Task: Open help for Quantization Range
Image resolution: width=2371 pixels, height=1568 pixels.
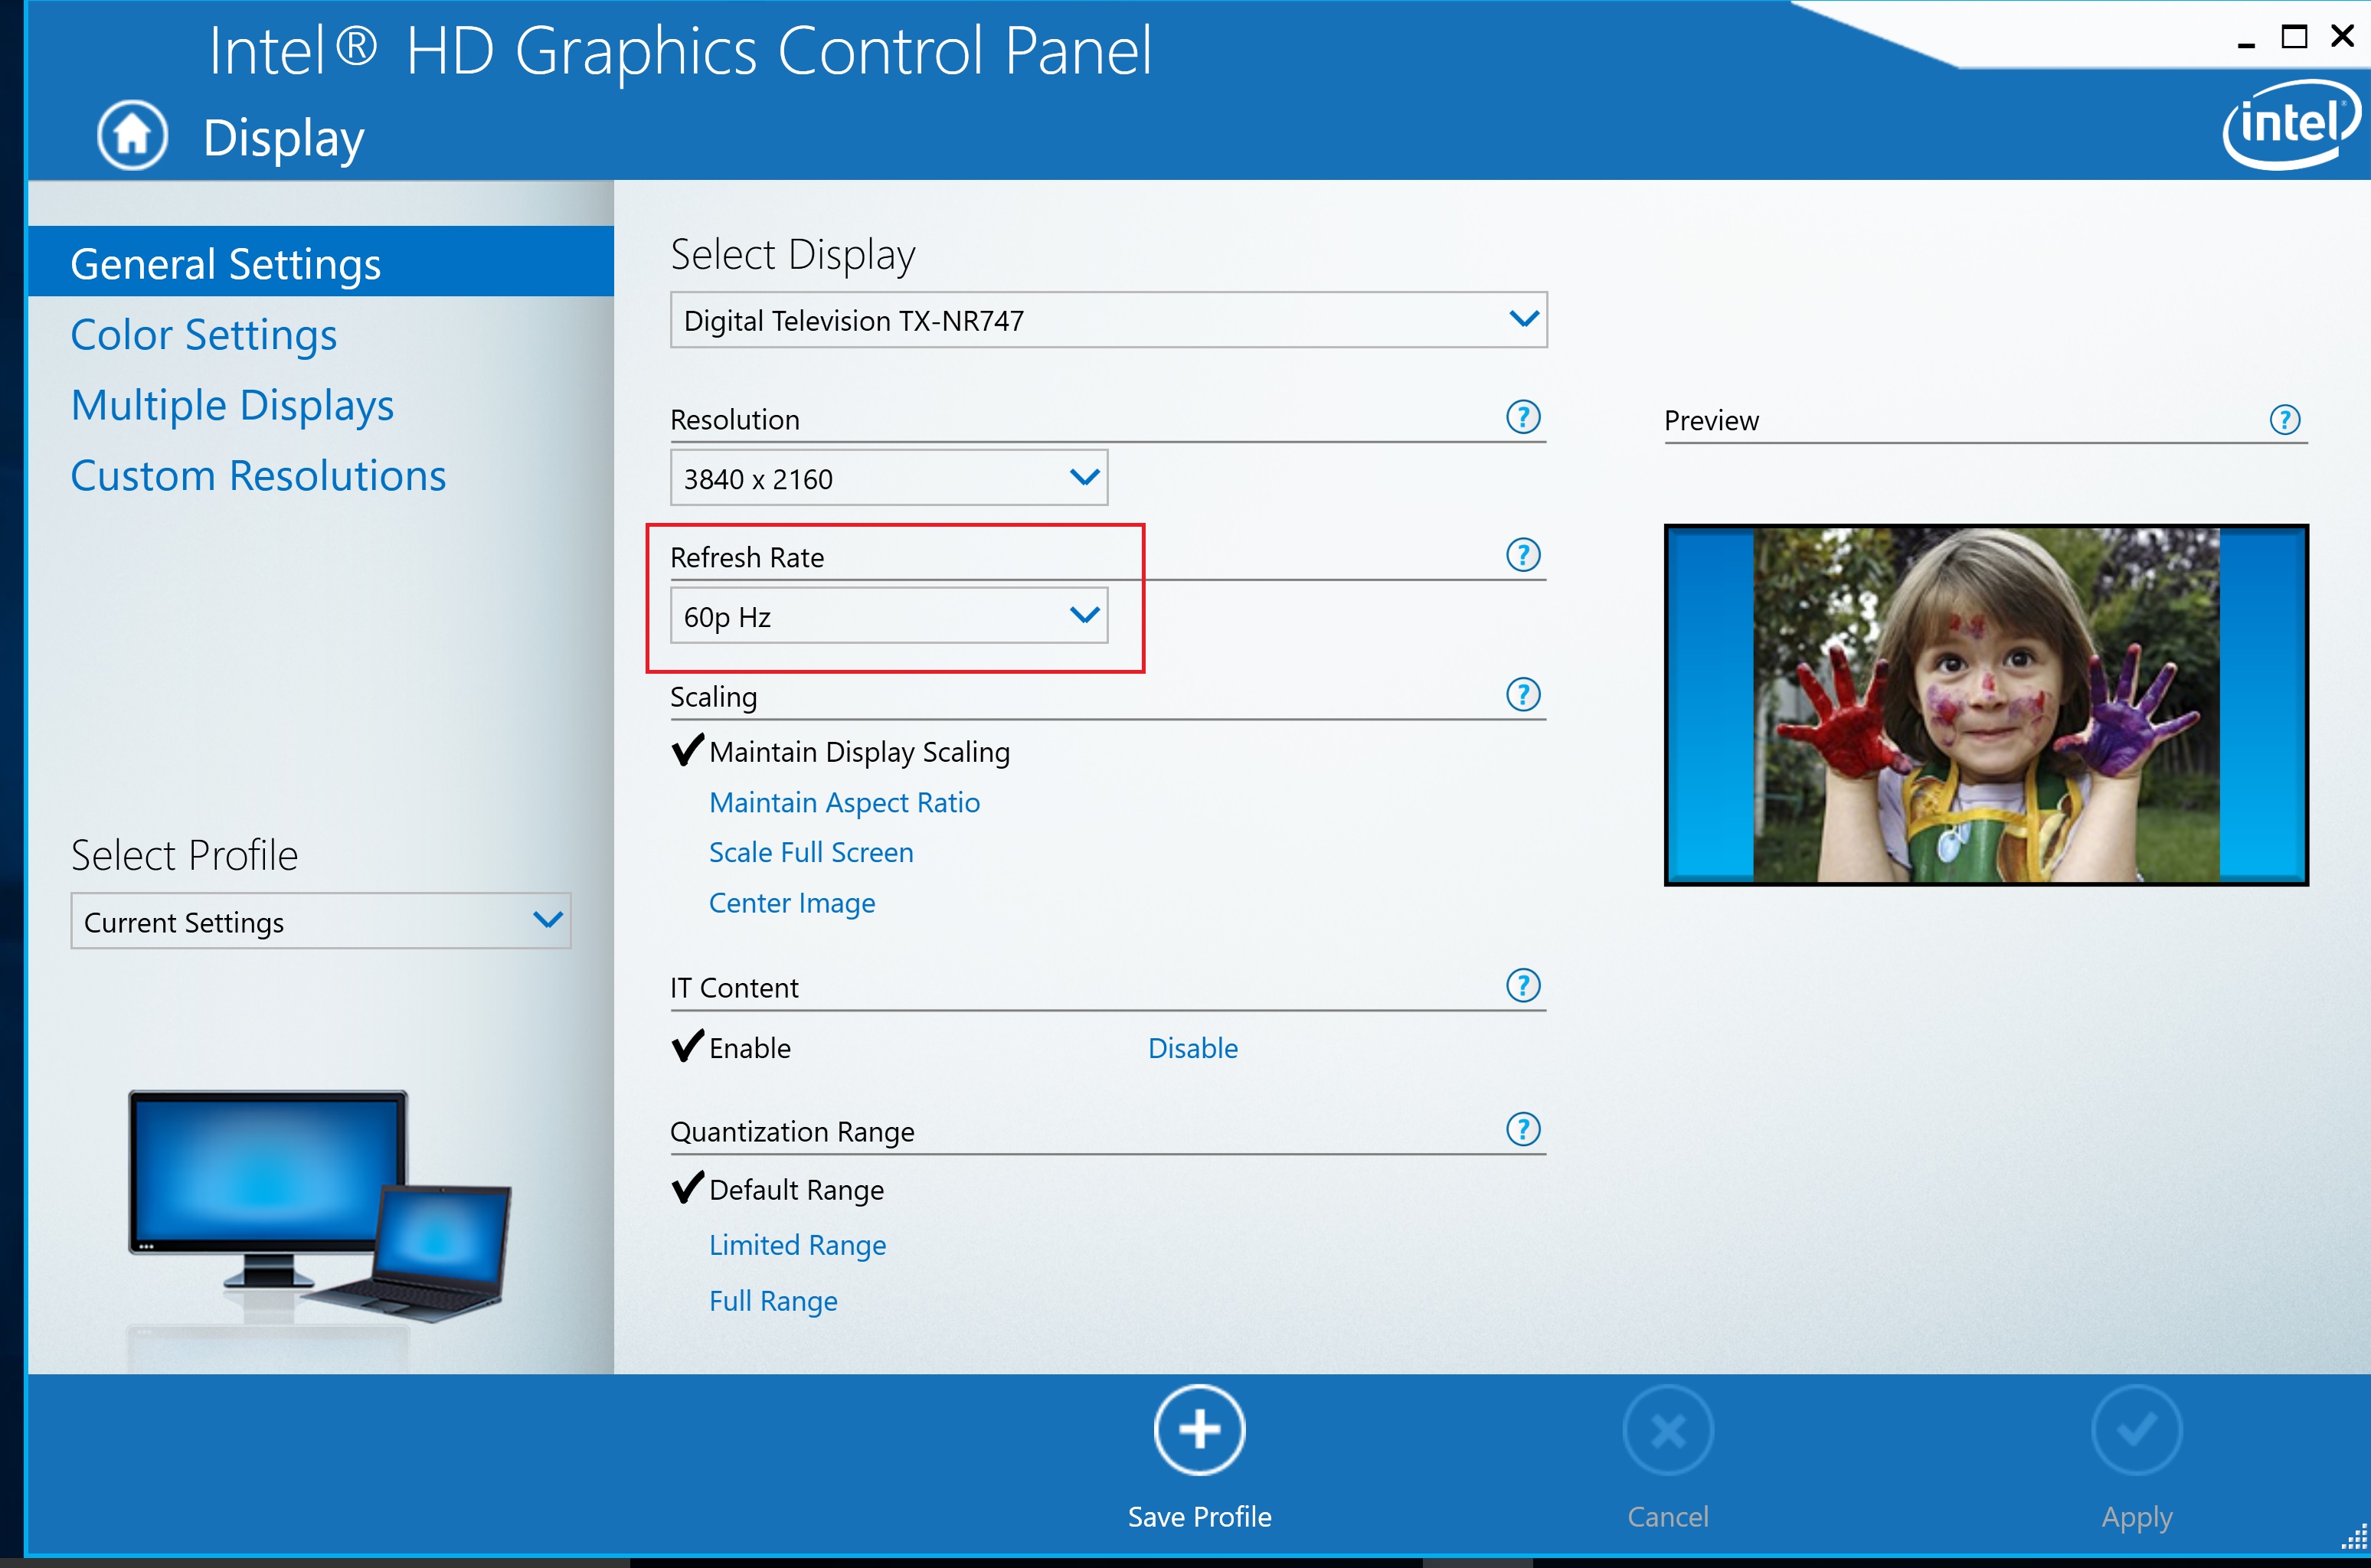Action: pos(1523,1130)
